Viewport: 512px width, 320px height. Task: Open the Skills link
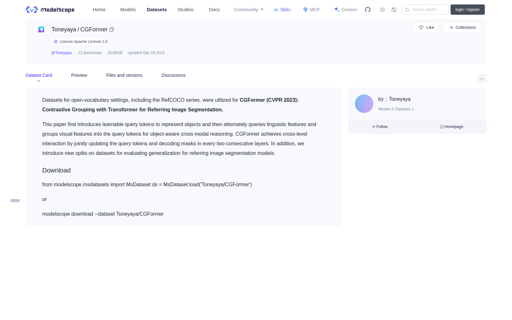click(285, 10)
